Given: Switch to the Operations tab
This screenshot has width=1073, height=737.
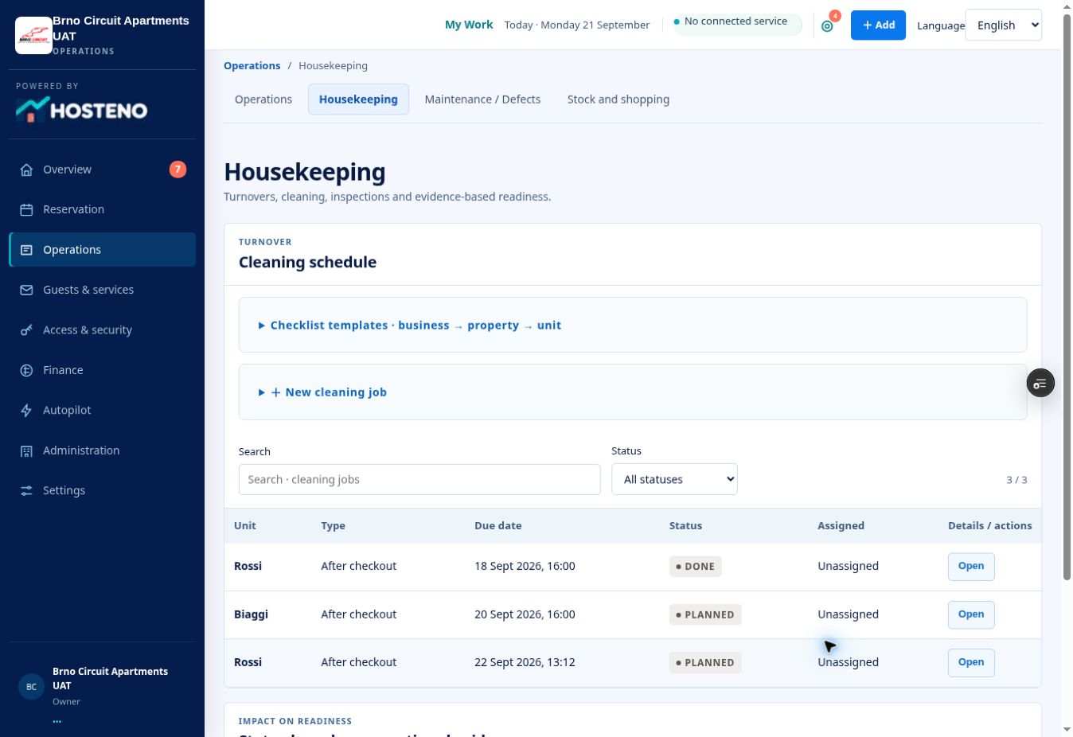Looking at the screenshot, I should click(x=263, y=99).
